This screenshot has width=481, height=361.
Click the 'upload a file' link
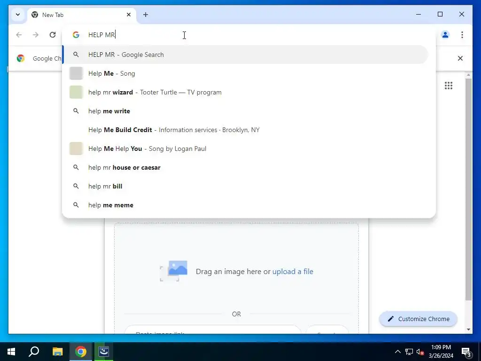pyautogui.click(x=293, y=271)
